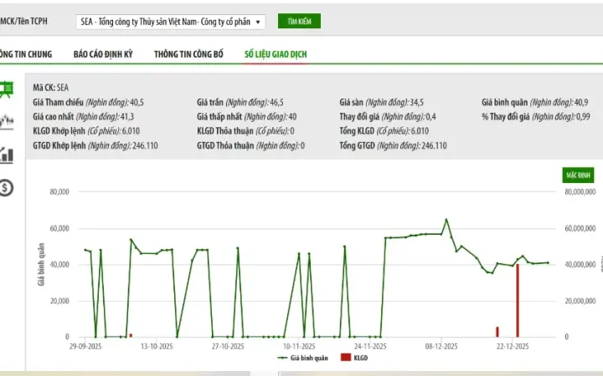Click the Giá bình quân value 40,9
This screenshot has height=376, width=603.
(581, 103)
